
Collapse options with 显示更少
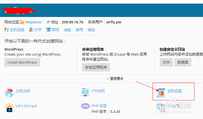(115, 79)
